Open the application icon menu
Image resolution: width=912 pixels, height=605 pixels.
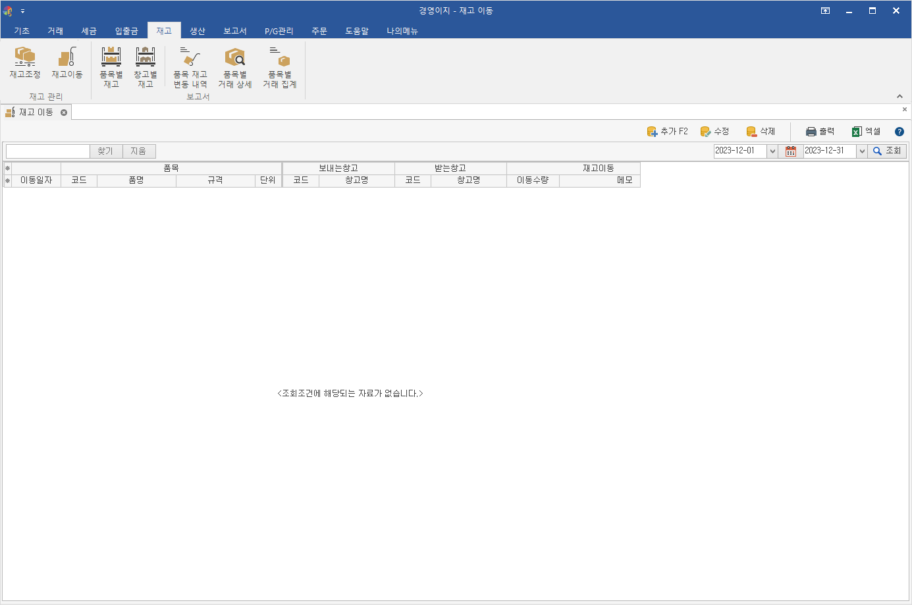tap(8, 11)
